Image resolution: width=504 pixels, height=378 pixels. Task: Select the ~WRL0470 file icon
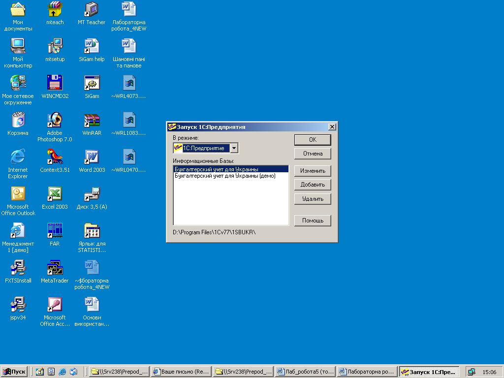tap(129, 157)
